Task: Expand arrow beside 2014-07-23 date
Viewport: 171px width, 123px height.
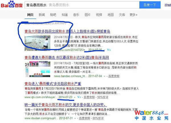Action: click(75, 97)
